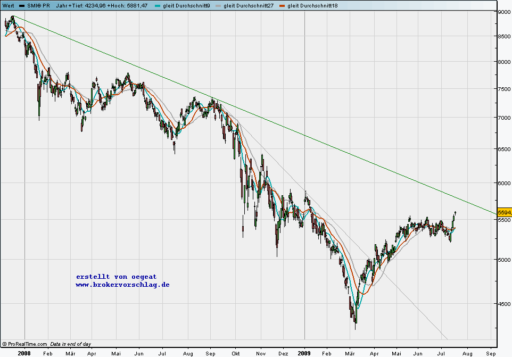512x357 pixels.
Task: Click the black SMI PR legend marker
Action: tap(22, 6)
